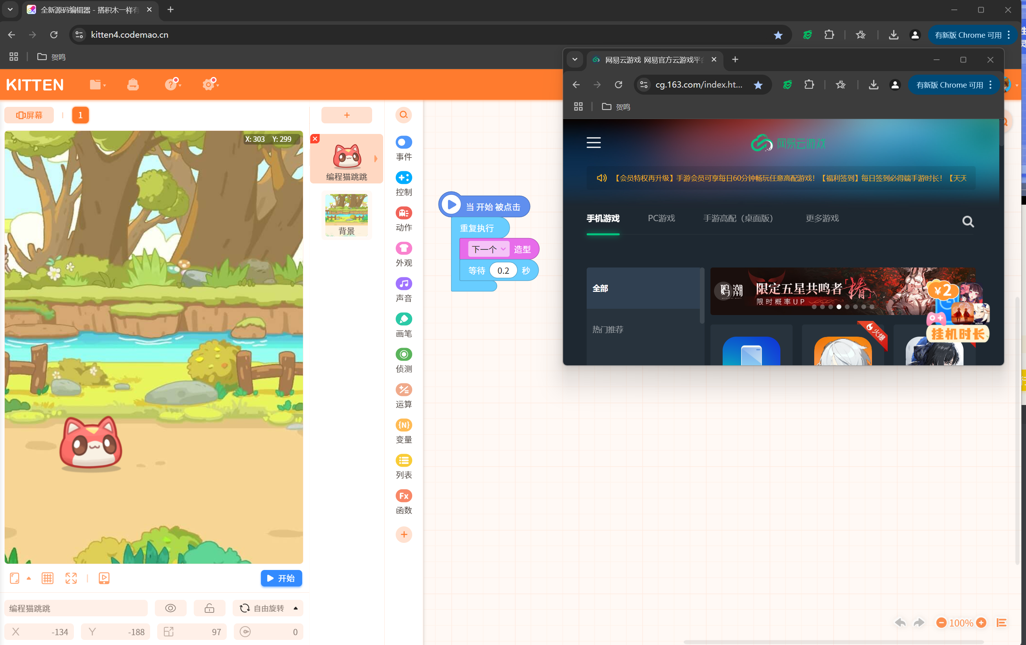
Task: Click the KITTEN logo
Action: point(35,85)
